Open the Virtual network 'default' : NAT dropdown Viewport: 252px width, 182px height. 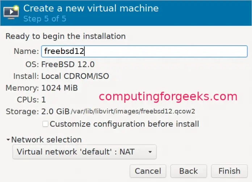click(84, 152)
